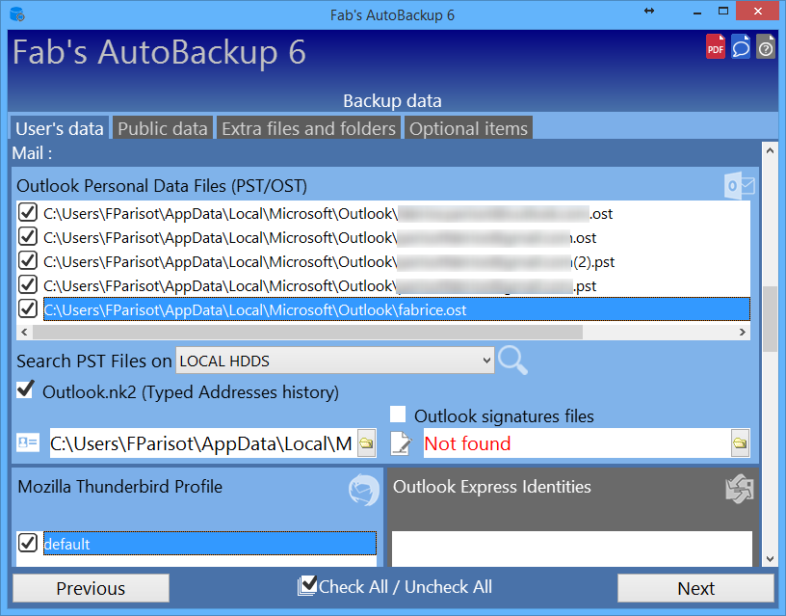Click the Mozilla Thunderbird logo icon
Viewport: 786px width, 616px height.
pos(364,490)
